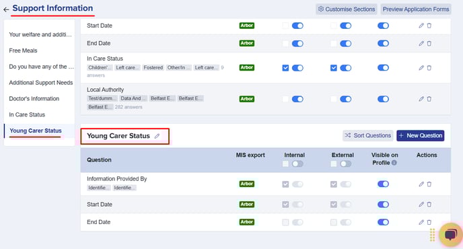Open Customise Sections

[347, 9]
